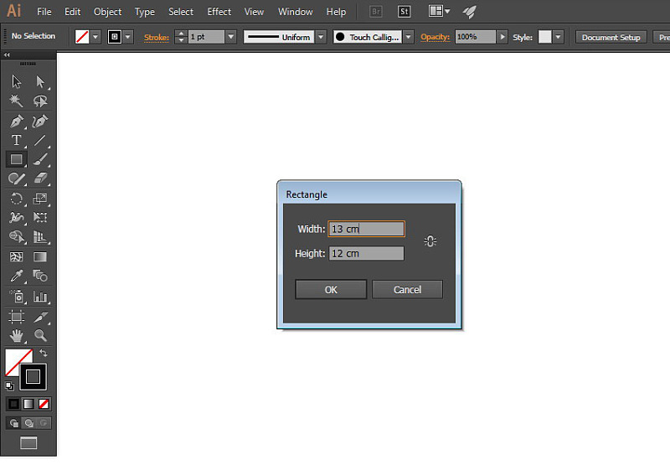The height and width of the screenshot is (465, 670).
Task: Open stroke weight dropdown
Action: click(231, 37)
